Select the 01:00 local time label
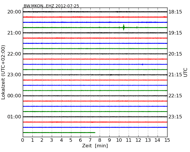 coord(14,117)
